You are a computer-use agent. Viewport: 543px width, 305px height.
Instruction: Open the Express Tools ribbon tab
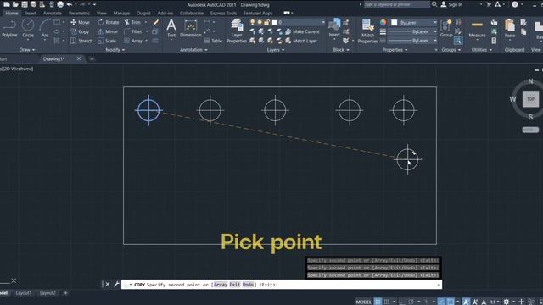tap(223, 14)
